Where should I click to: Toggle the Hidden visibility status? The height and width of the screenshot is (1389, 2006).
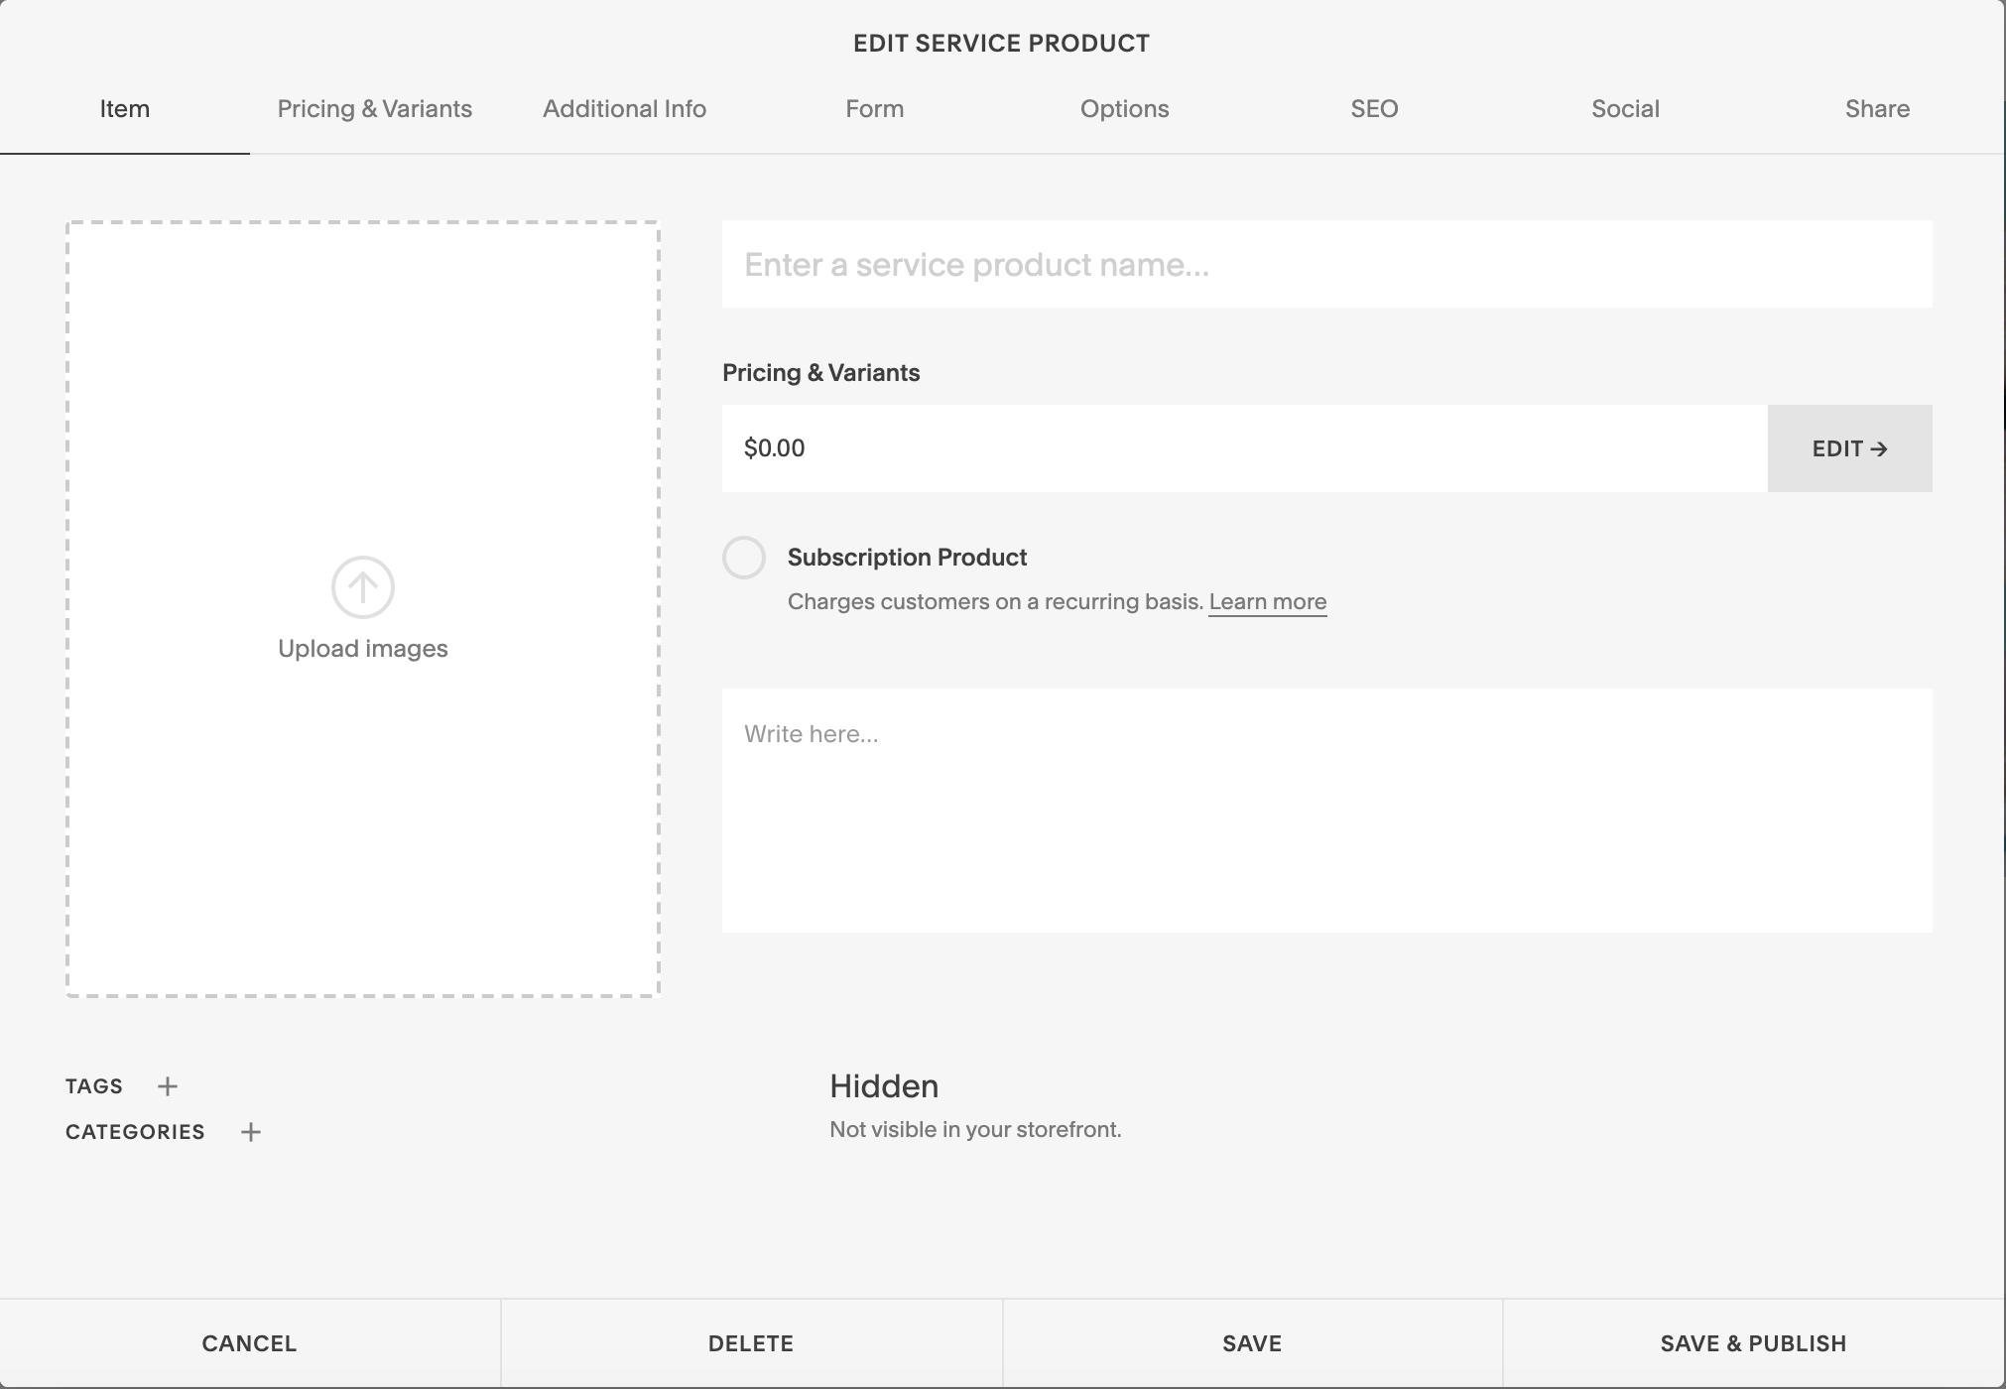pos(884,1086)
